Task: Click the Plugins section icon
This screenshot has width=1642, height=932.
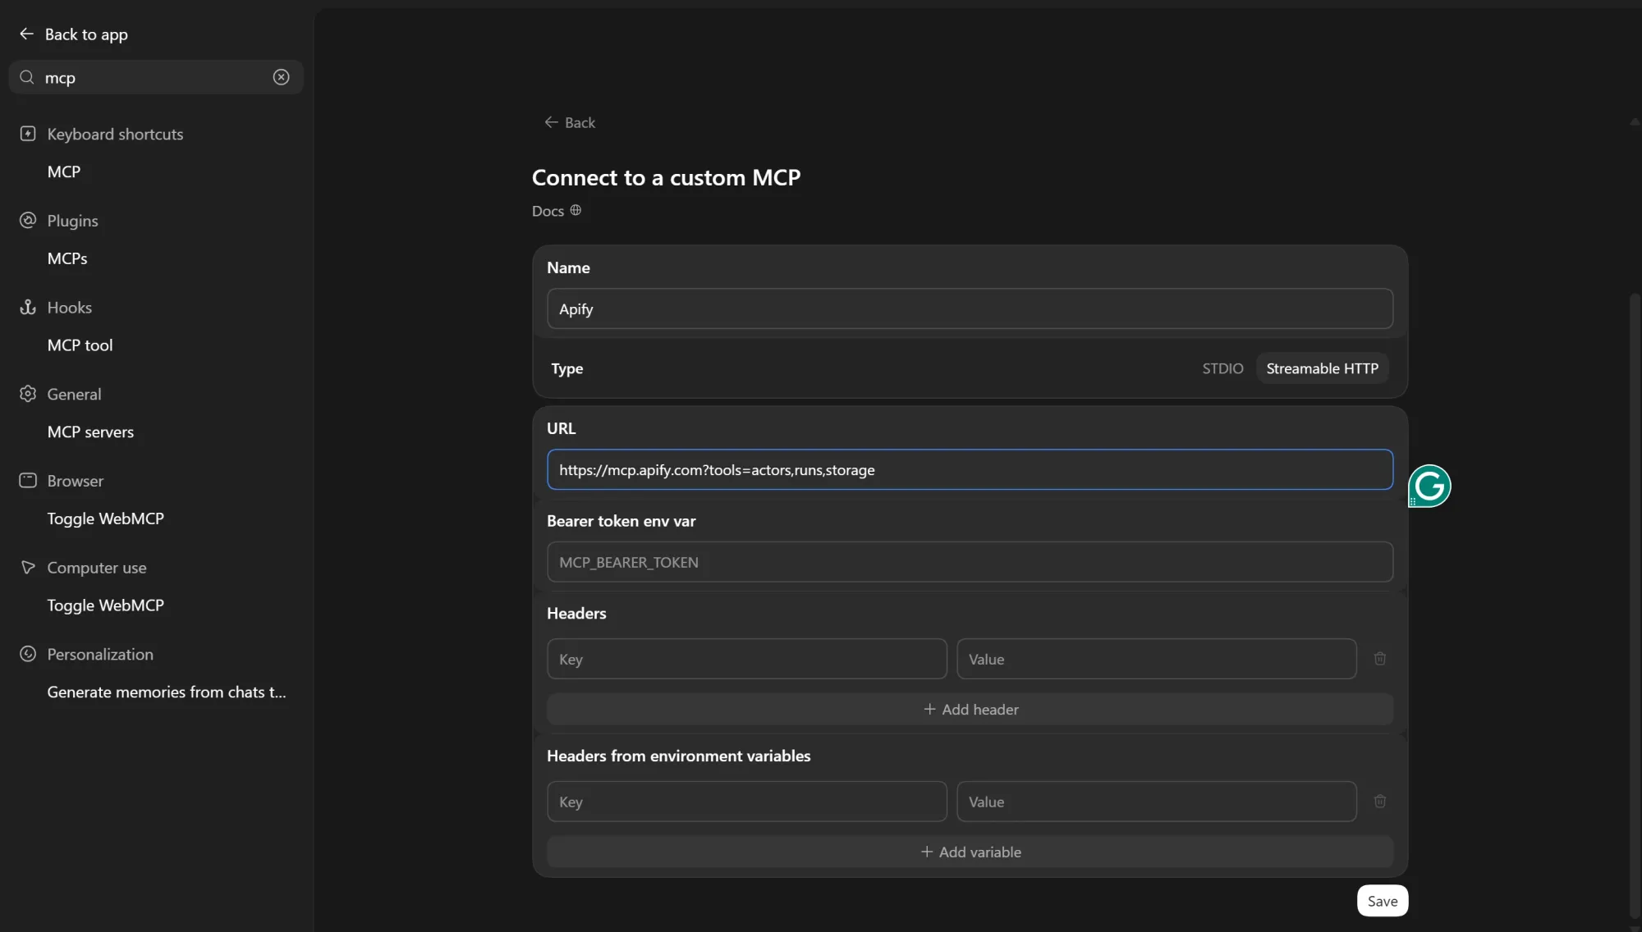Action: (x=28, y=220)
